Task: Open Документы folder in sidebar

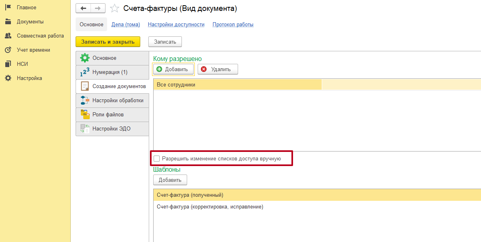Action: tap(30, 22)
